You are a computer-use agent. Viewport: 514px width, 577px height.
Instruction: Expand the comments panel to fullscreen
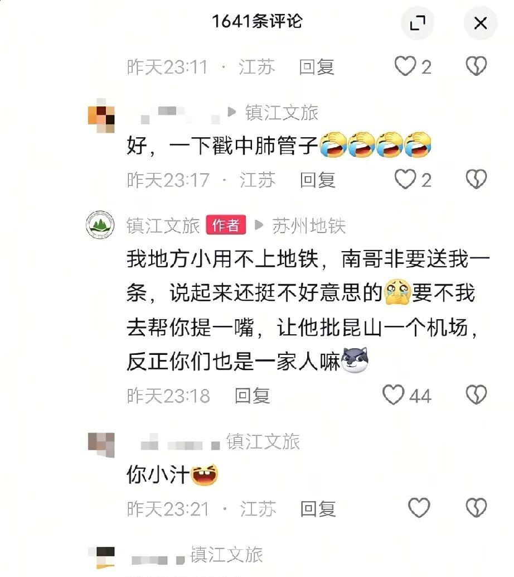(x=418, y=23)
